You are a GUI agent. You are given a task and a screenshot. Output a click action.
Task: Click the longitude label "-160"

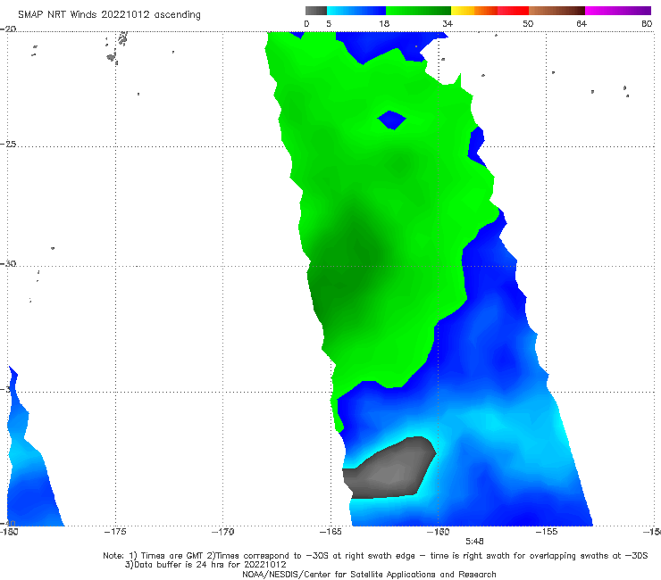click(x=438, y=532)
